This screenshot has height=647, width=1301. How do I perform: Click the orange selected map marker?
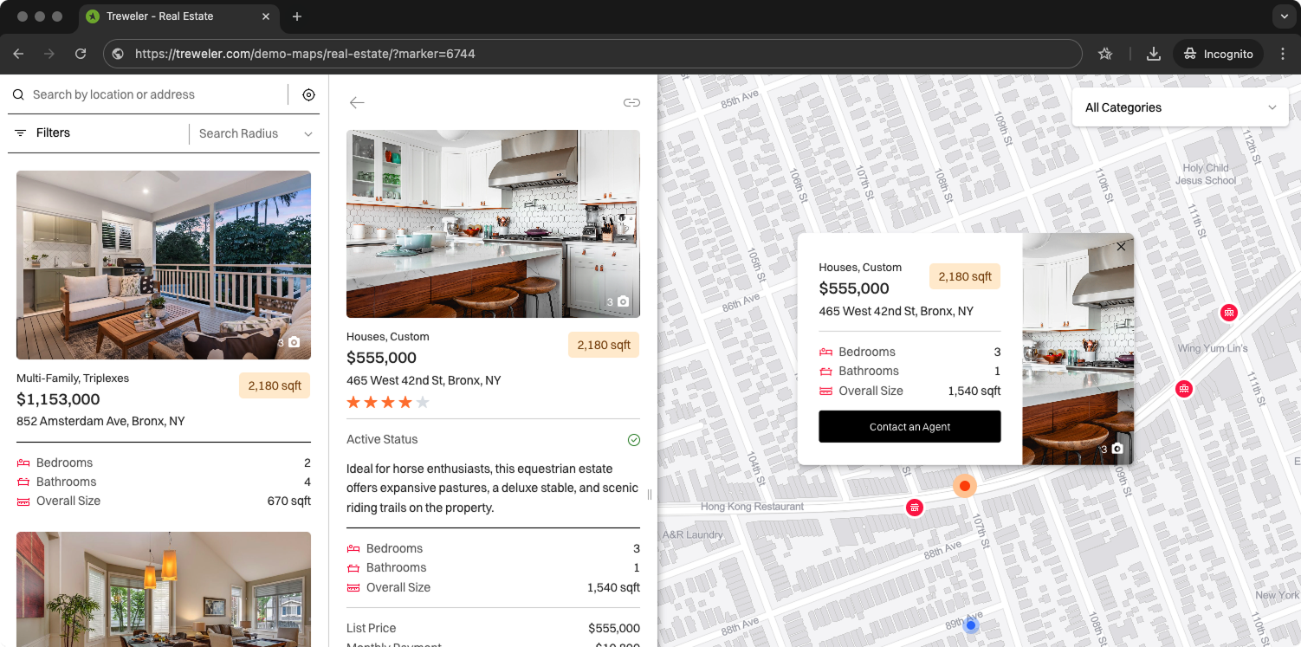coord(964,486)
